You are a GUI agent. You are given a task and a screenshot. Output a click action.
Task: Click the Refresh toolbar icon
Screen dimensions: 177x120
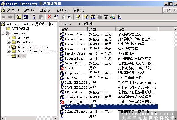62,17
